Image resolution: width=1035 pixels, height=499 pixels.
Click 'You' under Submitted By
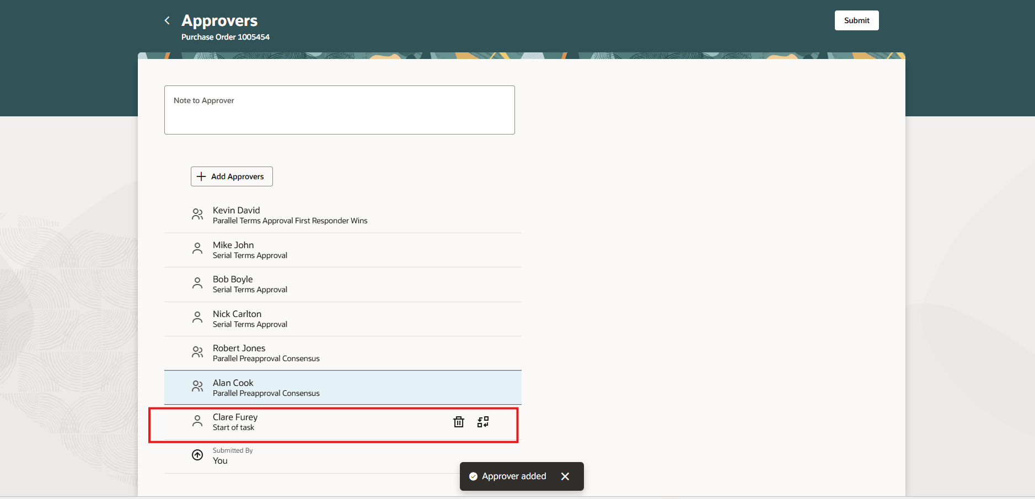220,461
